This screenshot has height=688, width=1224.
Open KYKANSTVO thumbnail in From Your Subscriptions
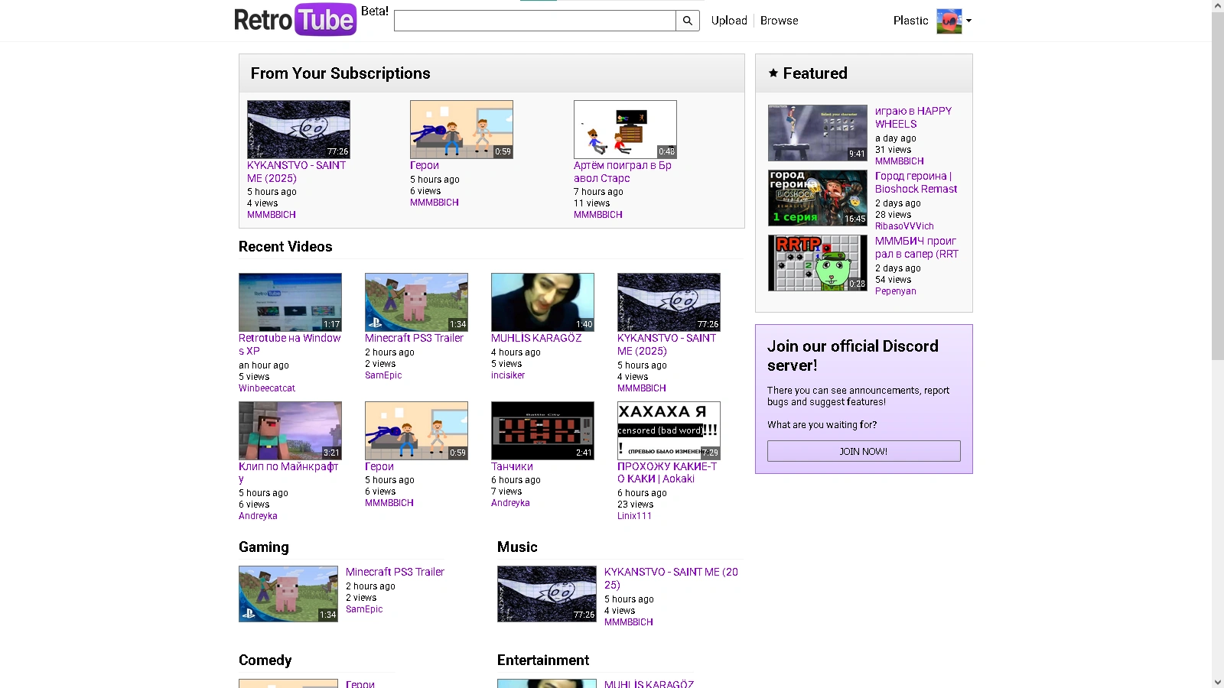298,129
